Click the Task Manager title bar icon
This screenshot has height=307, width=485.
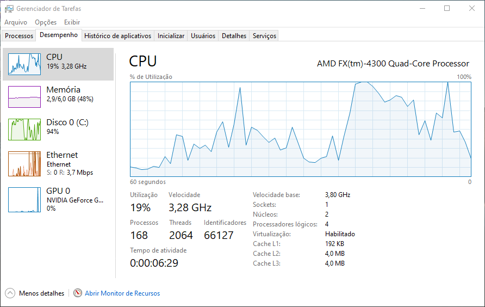(9, 9)
